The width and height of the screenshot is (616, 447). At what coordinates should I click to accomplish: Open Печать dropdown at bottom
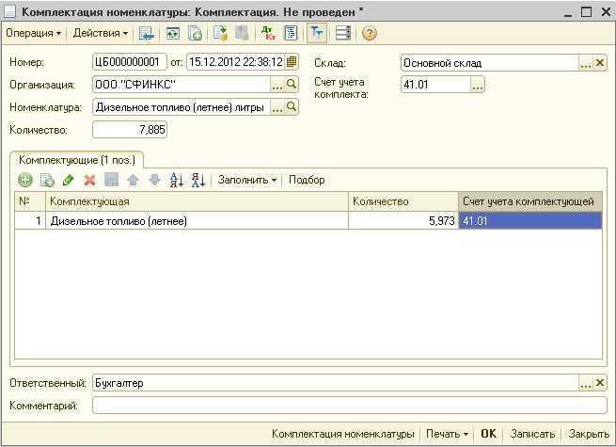coord(447,434)
